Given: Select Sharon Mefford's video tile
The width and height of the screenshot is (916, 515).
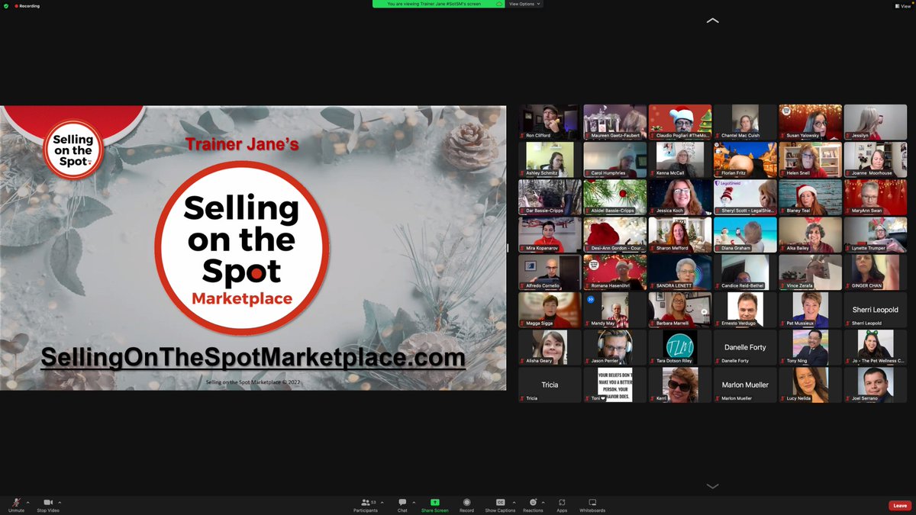Looking at the screenshot, I should point(680,235).
